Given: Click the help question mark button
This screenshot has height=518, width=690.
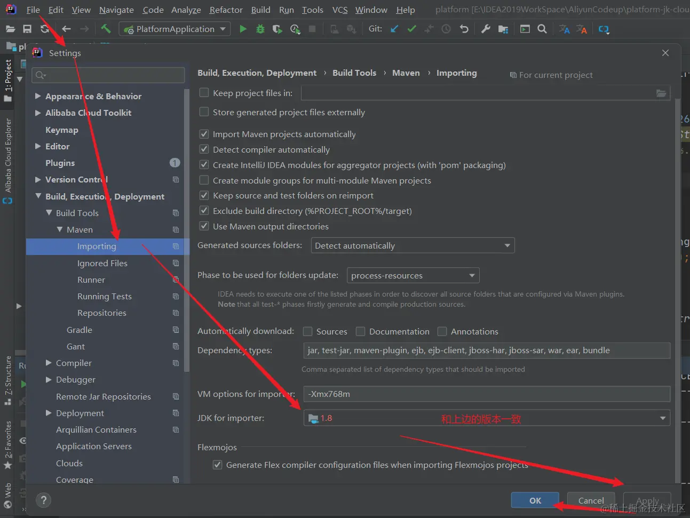Looking at the screenshot, I should [x=43, y=500].
